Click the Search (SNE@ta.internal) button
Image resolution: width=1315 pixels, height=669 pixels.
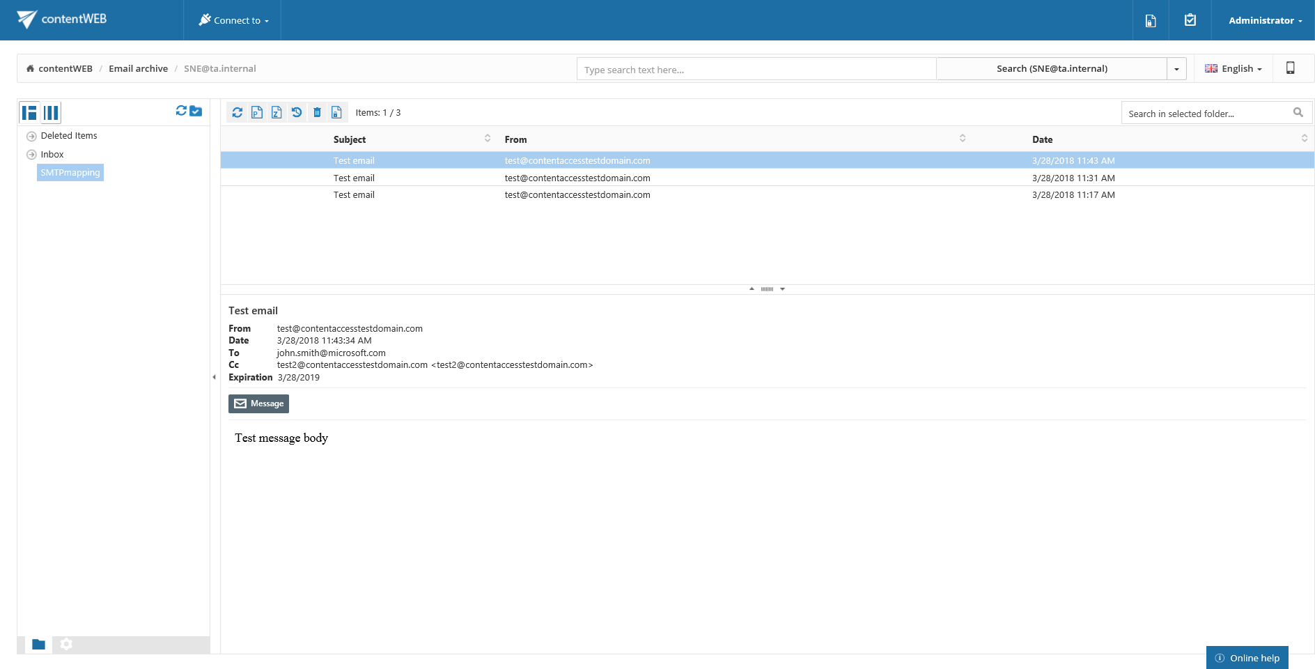1051,68
